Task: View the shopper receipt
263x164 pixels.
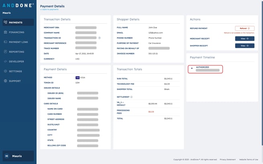Action: (x=245, y=46)
